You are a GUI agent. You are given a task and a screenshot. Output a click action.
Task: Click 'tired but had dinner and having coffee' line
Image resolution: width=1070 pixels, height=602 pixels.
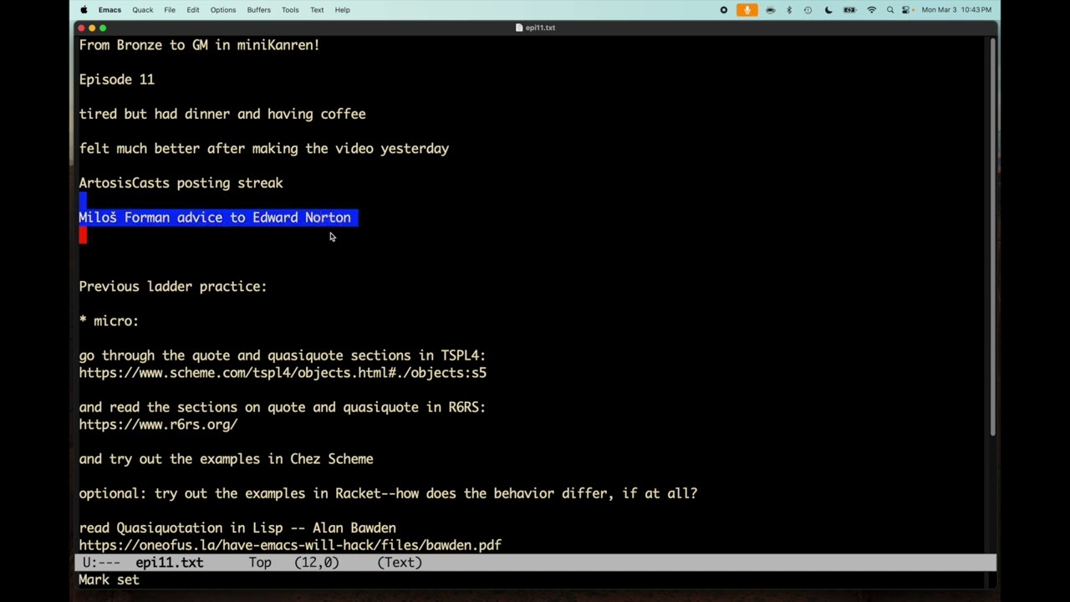click(x=222, y=114)
